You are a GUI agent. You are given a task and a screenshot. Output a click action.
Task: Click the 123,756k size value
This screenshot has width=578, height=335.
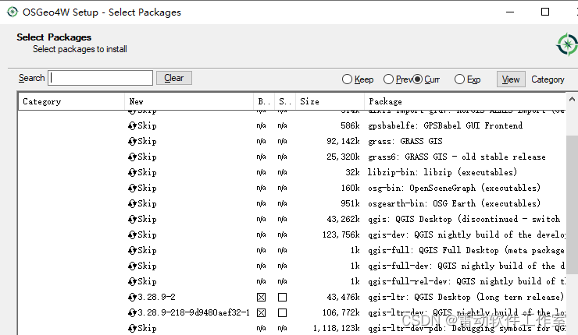341,235
